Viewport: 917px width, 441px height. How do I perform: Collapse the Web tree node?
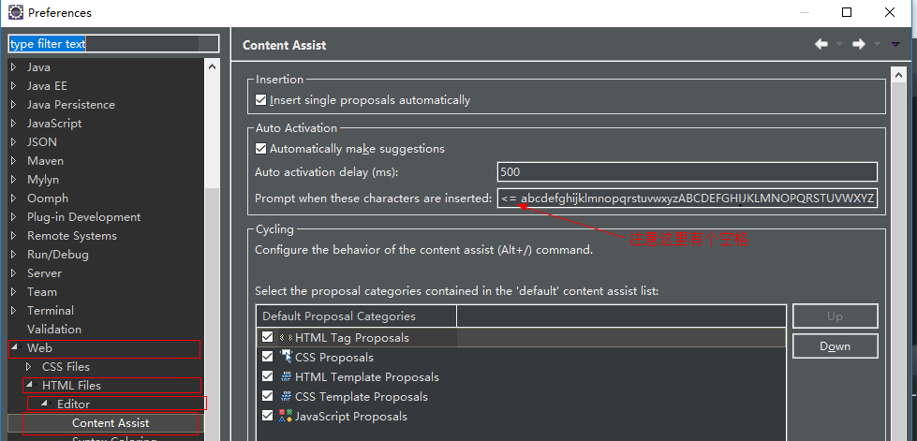[14, 348]
